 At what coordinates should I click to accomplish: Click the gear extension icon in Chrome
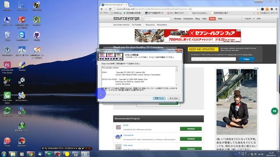point(272,9)
